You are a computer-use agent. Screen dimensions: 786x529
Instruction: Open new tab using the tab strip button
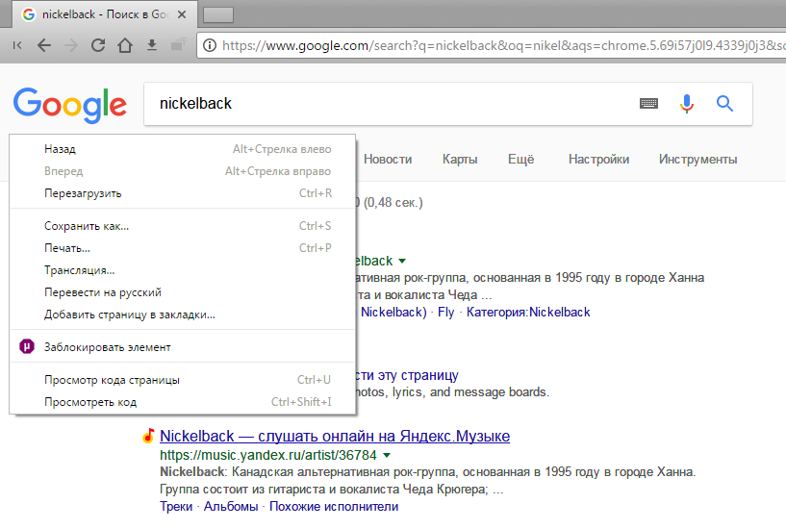click(219, 14)
